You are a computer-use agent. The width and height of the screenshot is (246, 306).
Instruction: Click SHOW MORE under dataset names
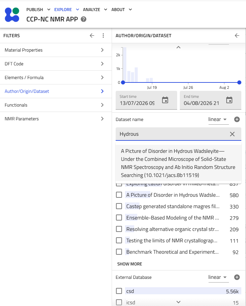coord(130,264)
